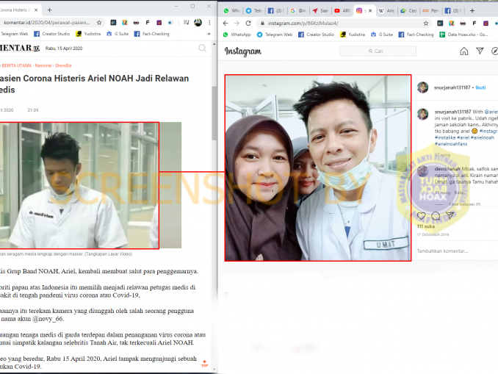This screenshot has height=374, width=498.
Task: Open media control icon in left toolbar
Action: 187,23
